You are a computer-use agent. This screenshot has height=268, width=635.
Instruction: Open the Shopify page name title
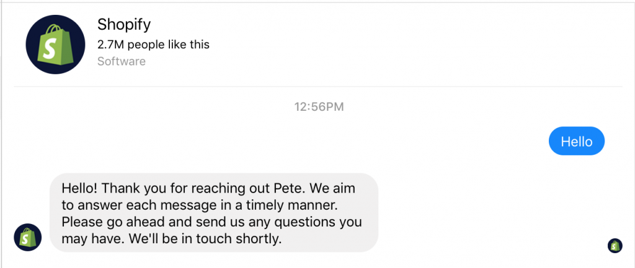pyautogui.click(x=124, y=25)
